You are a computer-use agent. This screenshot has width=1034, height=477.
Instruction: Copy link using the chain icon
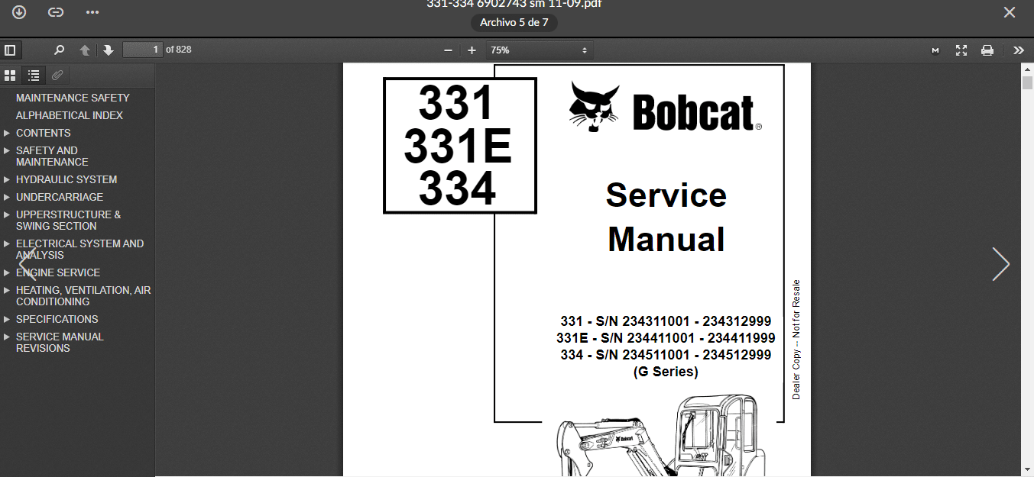[55, 12]
